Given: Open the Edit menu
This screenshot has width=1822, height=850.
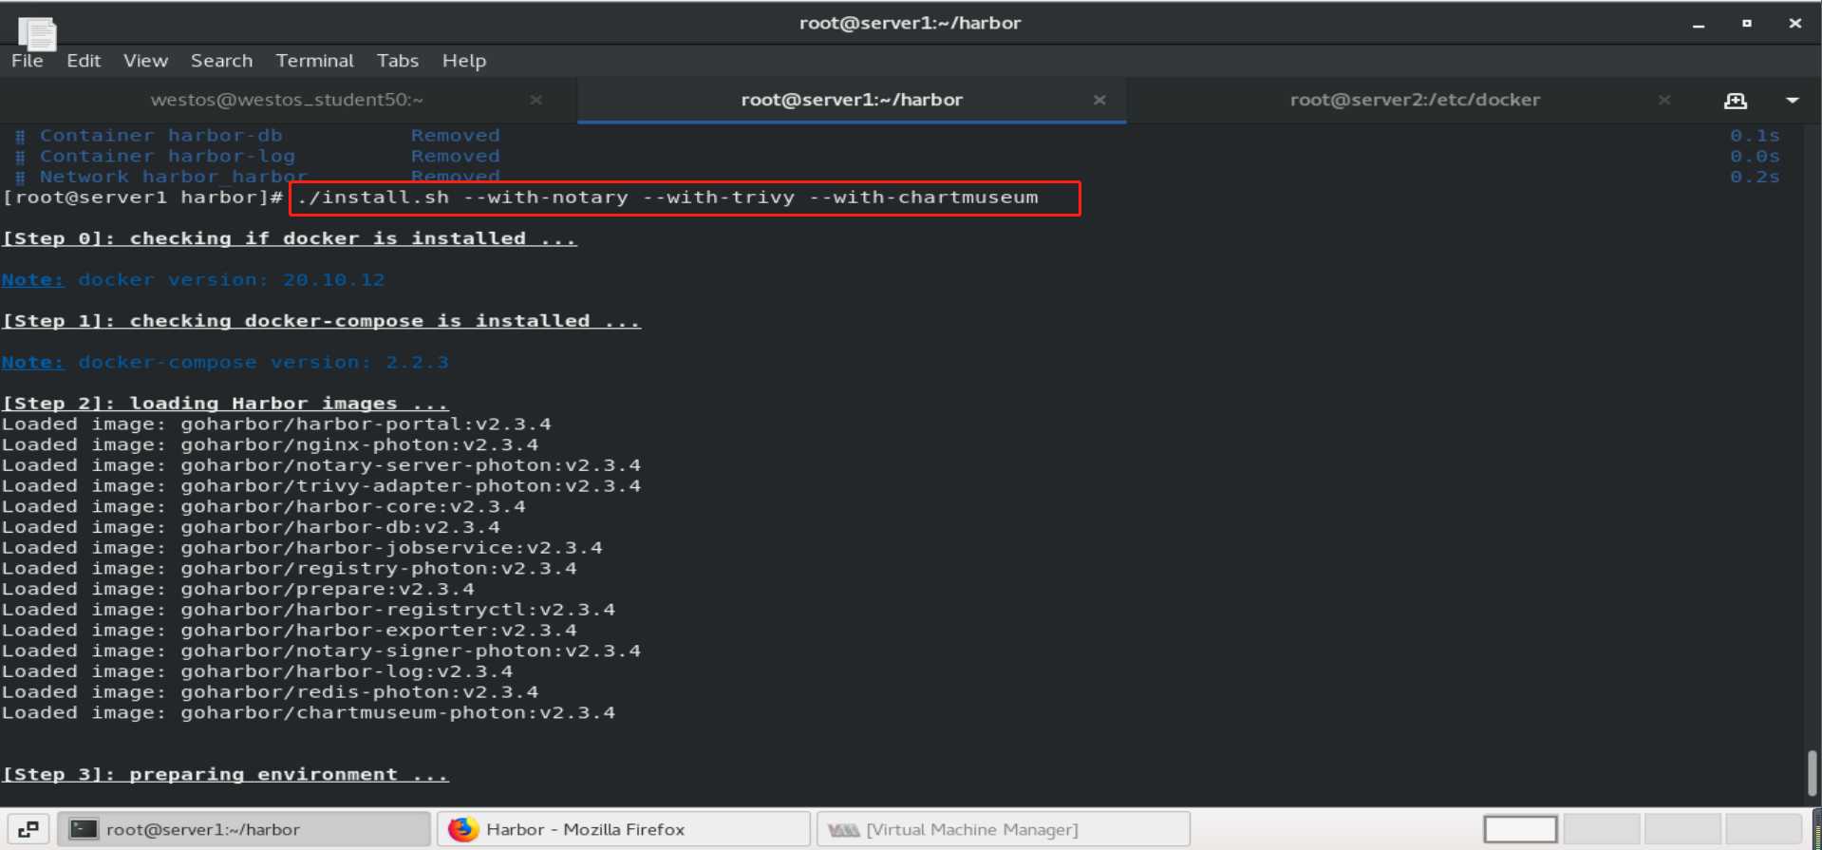Looking at the screenshot, I should (x=84, y=61).
